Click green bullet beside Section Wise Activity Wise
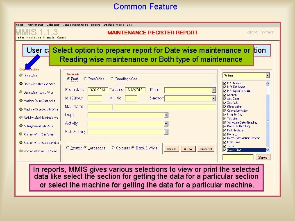Viewport: 295px width, 221px height. tap(21, 151)
